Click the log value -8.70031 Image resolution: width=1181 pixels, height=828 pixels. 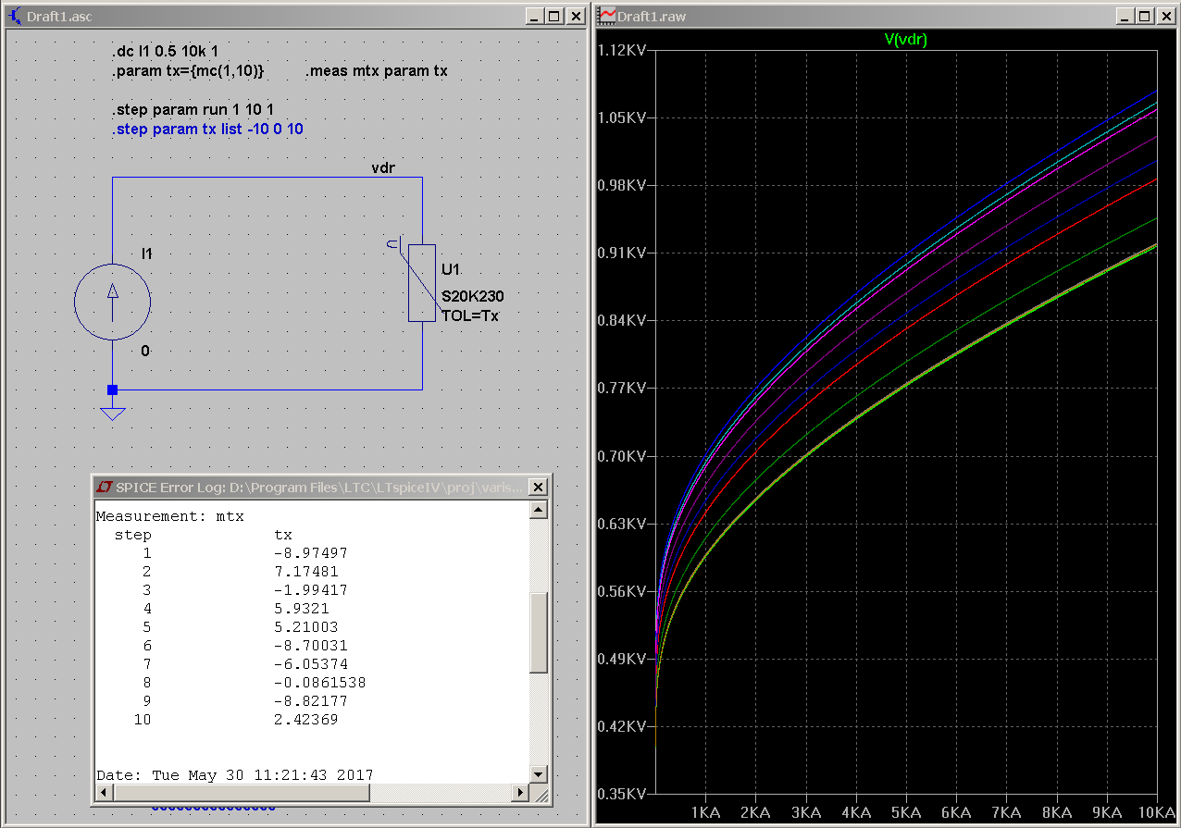coord(311,646)
